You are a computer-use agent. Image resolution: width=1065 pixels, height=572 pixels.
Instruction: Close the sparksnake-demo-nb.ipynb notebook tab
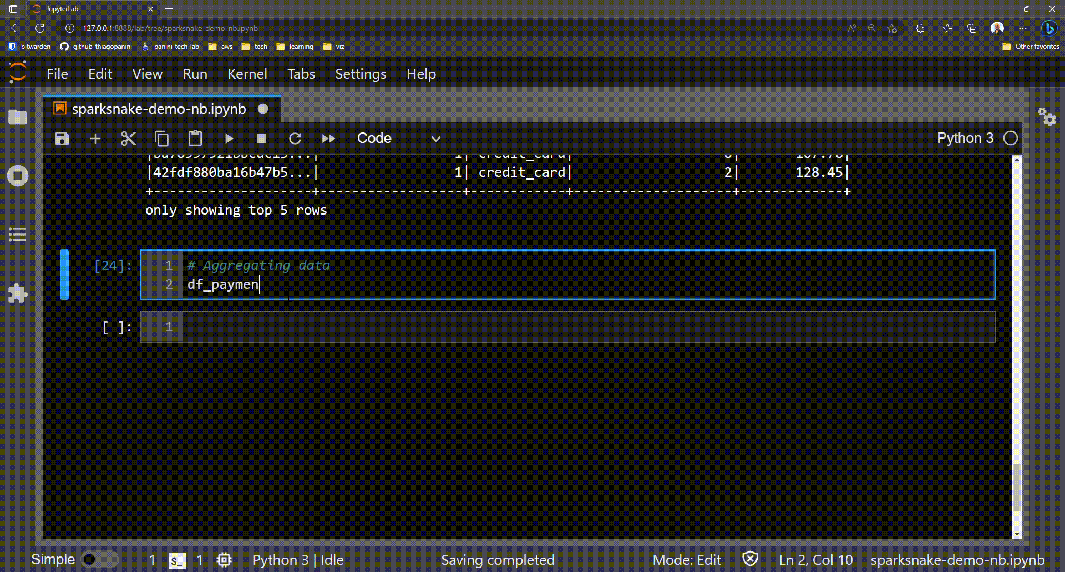click(263, 109)
